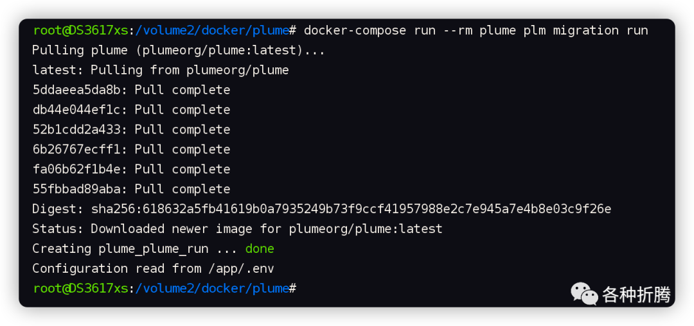Click layer ID fa06b62f1b4e

80,169
